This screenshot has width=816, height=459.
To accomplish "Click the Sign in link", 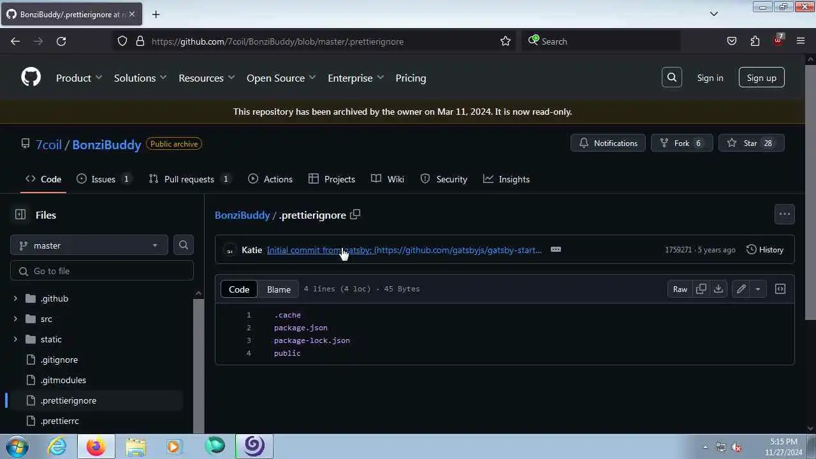I will (x=710, y=78).
